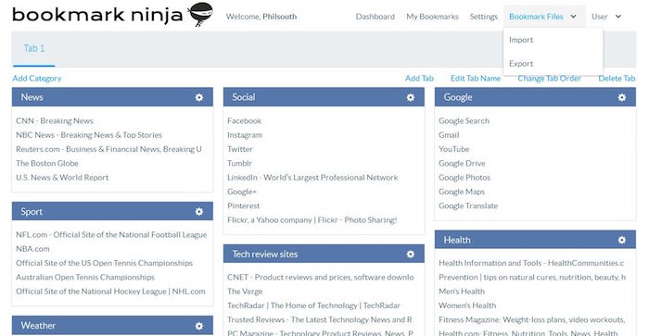Click Delete Tab link
This screenshot has width=649, height=336.
pyautogui.click(x=617, y=78)
